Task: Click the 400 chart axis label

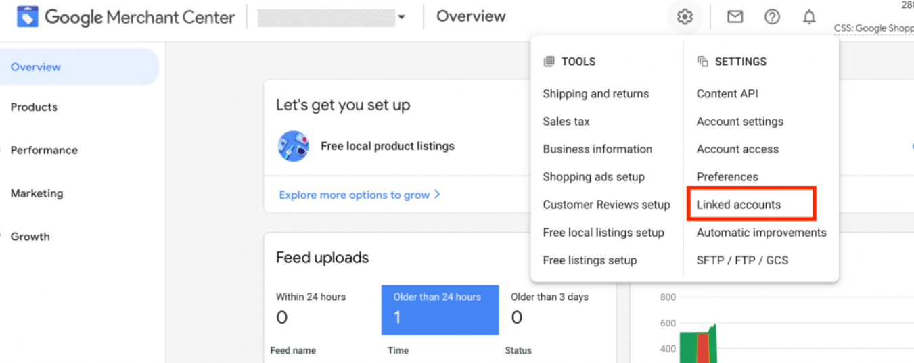Action: pyautogui.click(x=668, y=349)
